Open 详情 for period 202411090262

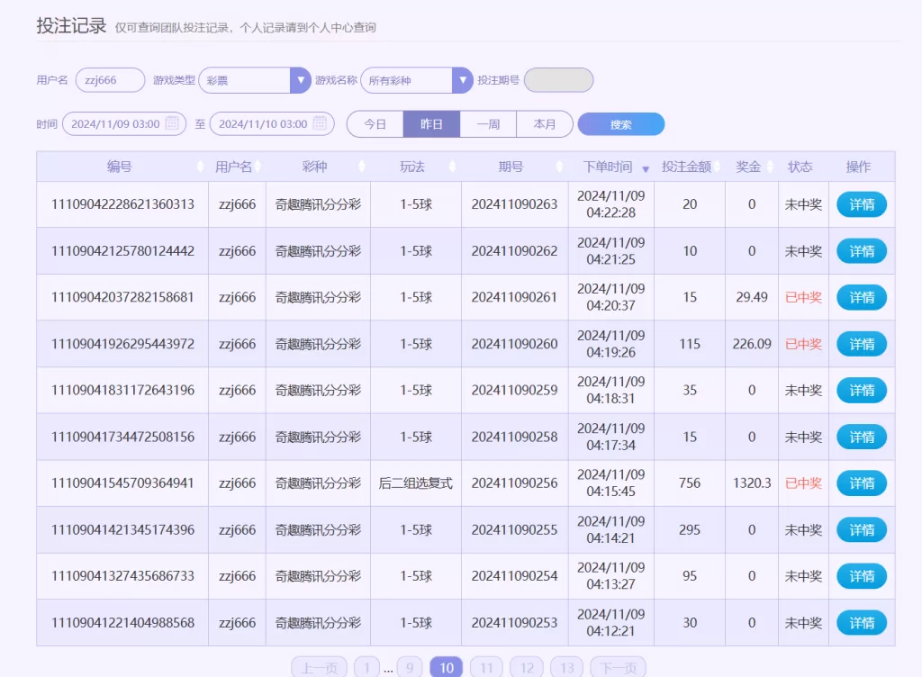[x=862, y=251]
